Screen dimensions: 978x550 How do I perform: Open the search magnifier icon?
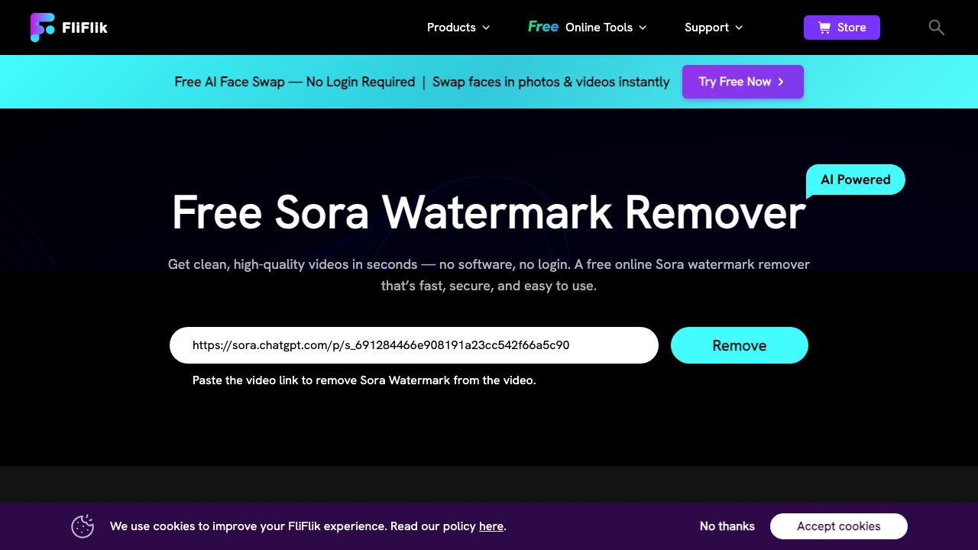(x=936, y=27)
